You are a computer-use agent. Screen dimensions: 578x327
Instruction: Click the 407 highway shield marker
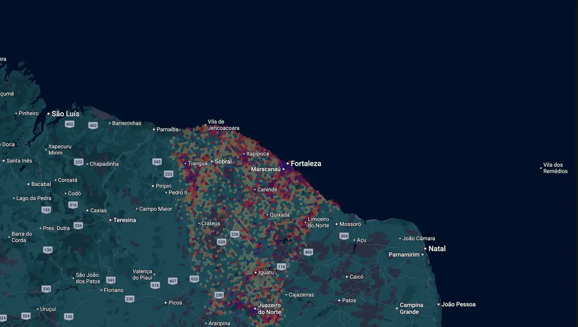tap(172, 281)
